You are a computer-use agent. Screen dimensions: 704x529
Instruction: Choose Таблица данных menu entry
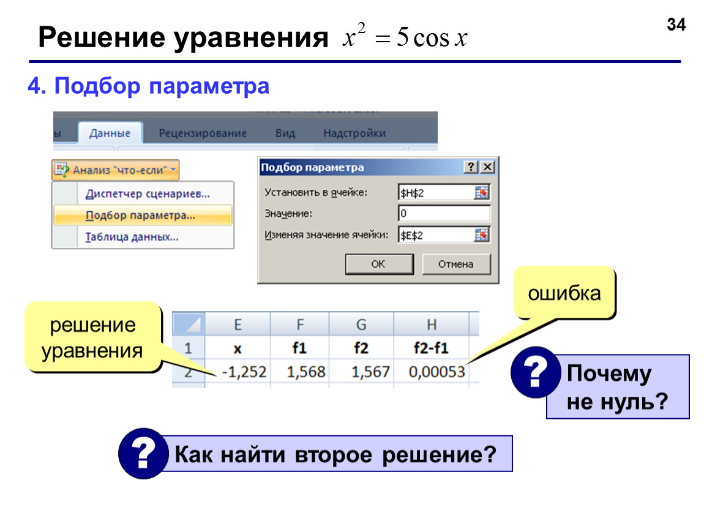(143, 237)
